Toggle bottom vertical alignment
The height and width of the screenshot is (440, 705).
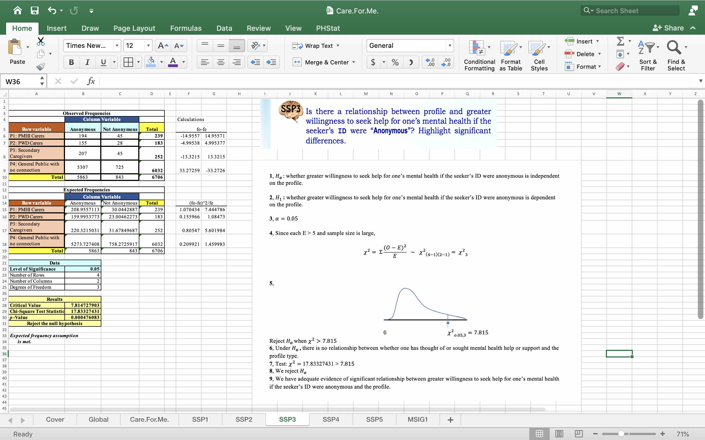(237, 46)
